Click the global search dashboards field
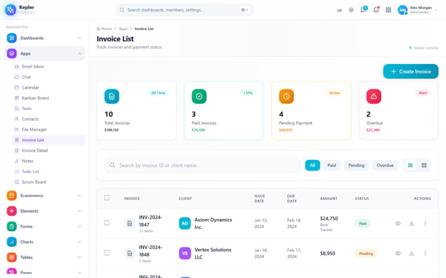 [x=185, y=10]
